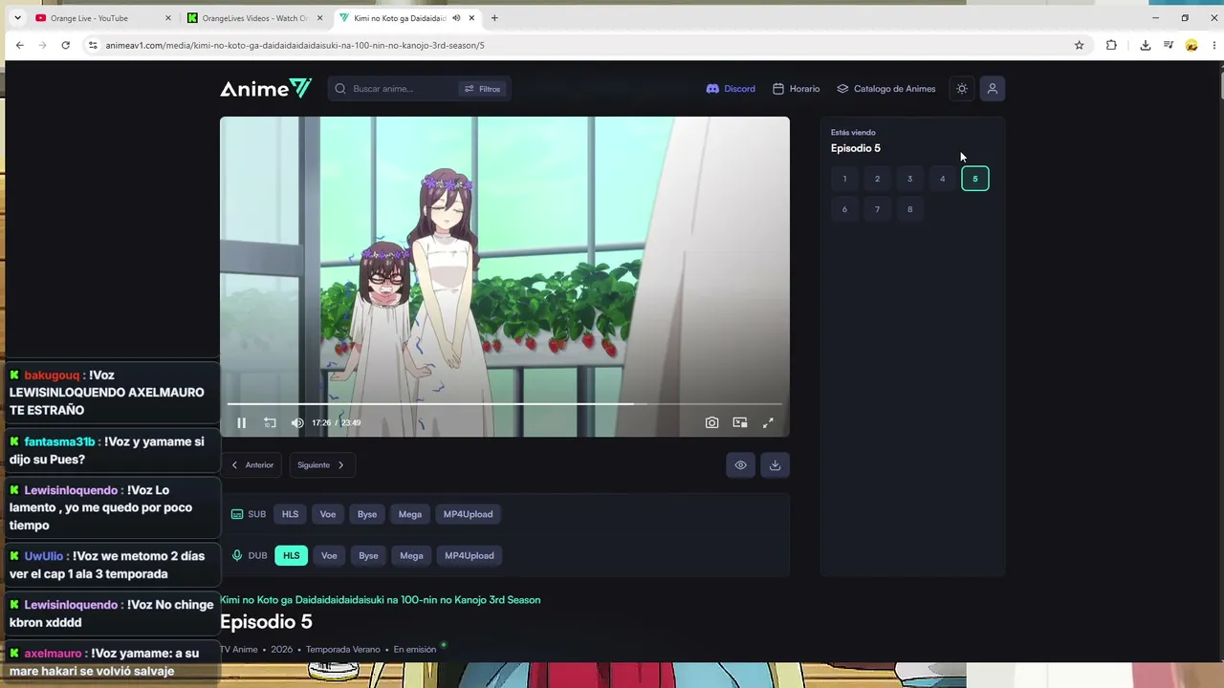Screen dimensions: 1224x688
Task: Open a new browser tab
Action: [x=494, y=18]
